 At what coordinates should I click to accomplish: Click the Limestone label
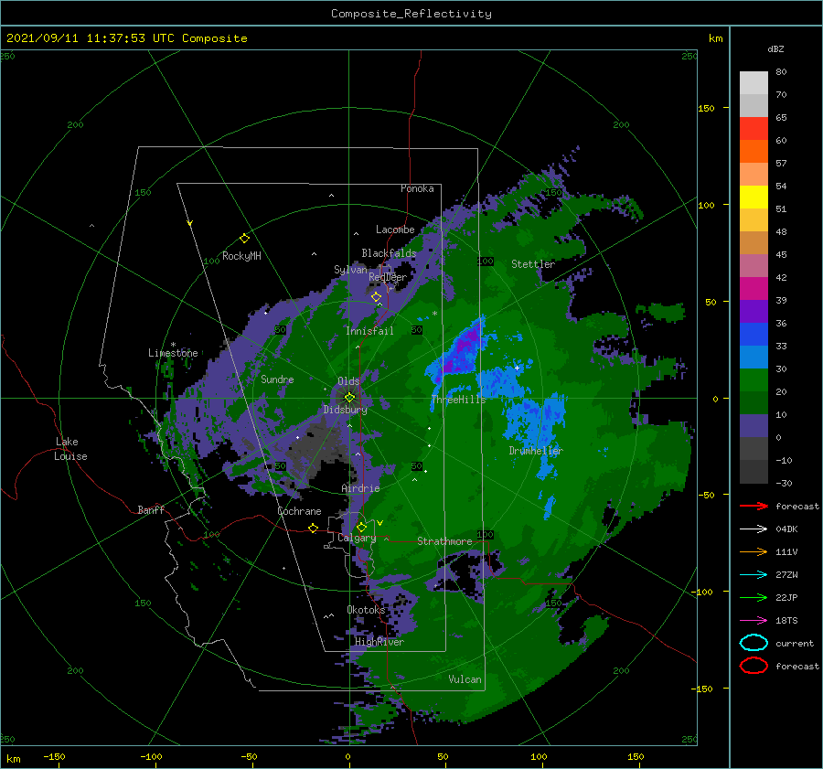[173, 353]
